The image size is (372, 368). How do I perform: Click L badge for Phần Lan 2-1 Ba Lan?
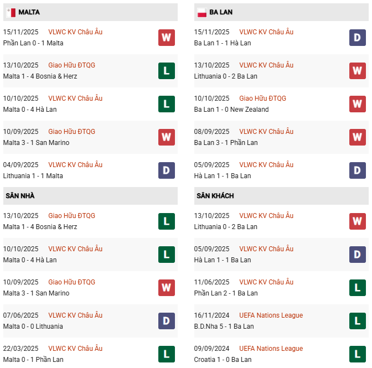pyautogui.click(x=358, y=288)
